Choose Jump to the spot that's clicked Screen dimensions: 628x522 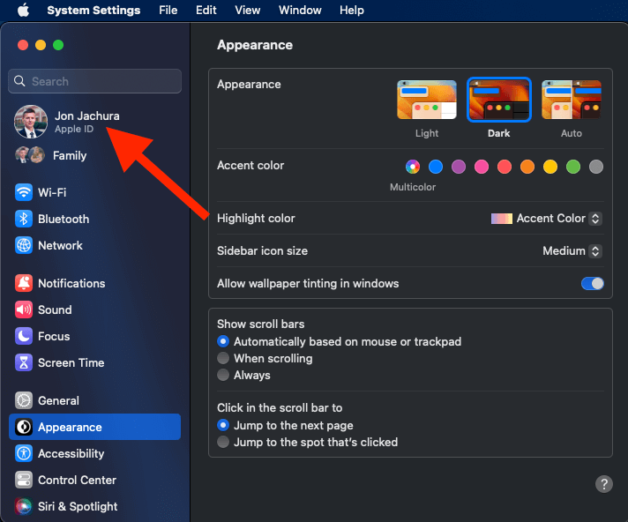pyautogui.click(x=223, y=442)
